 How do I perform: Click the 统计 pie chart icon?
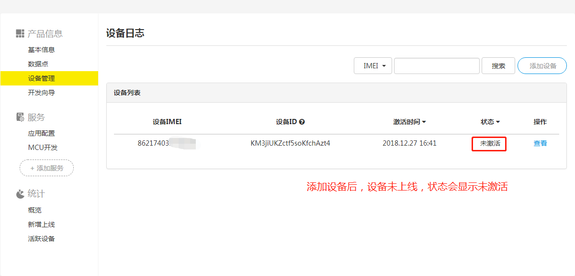(20, 194)
